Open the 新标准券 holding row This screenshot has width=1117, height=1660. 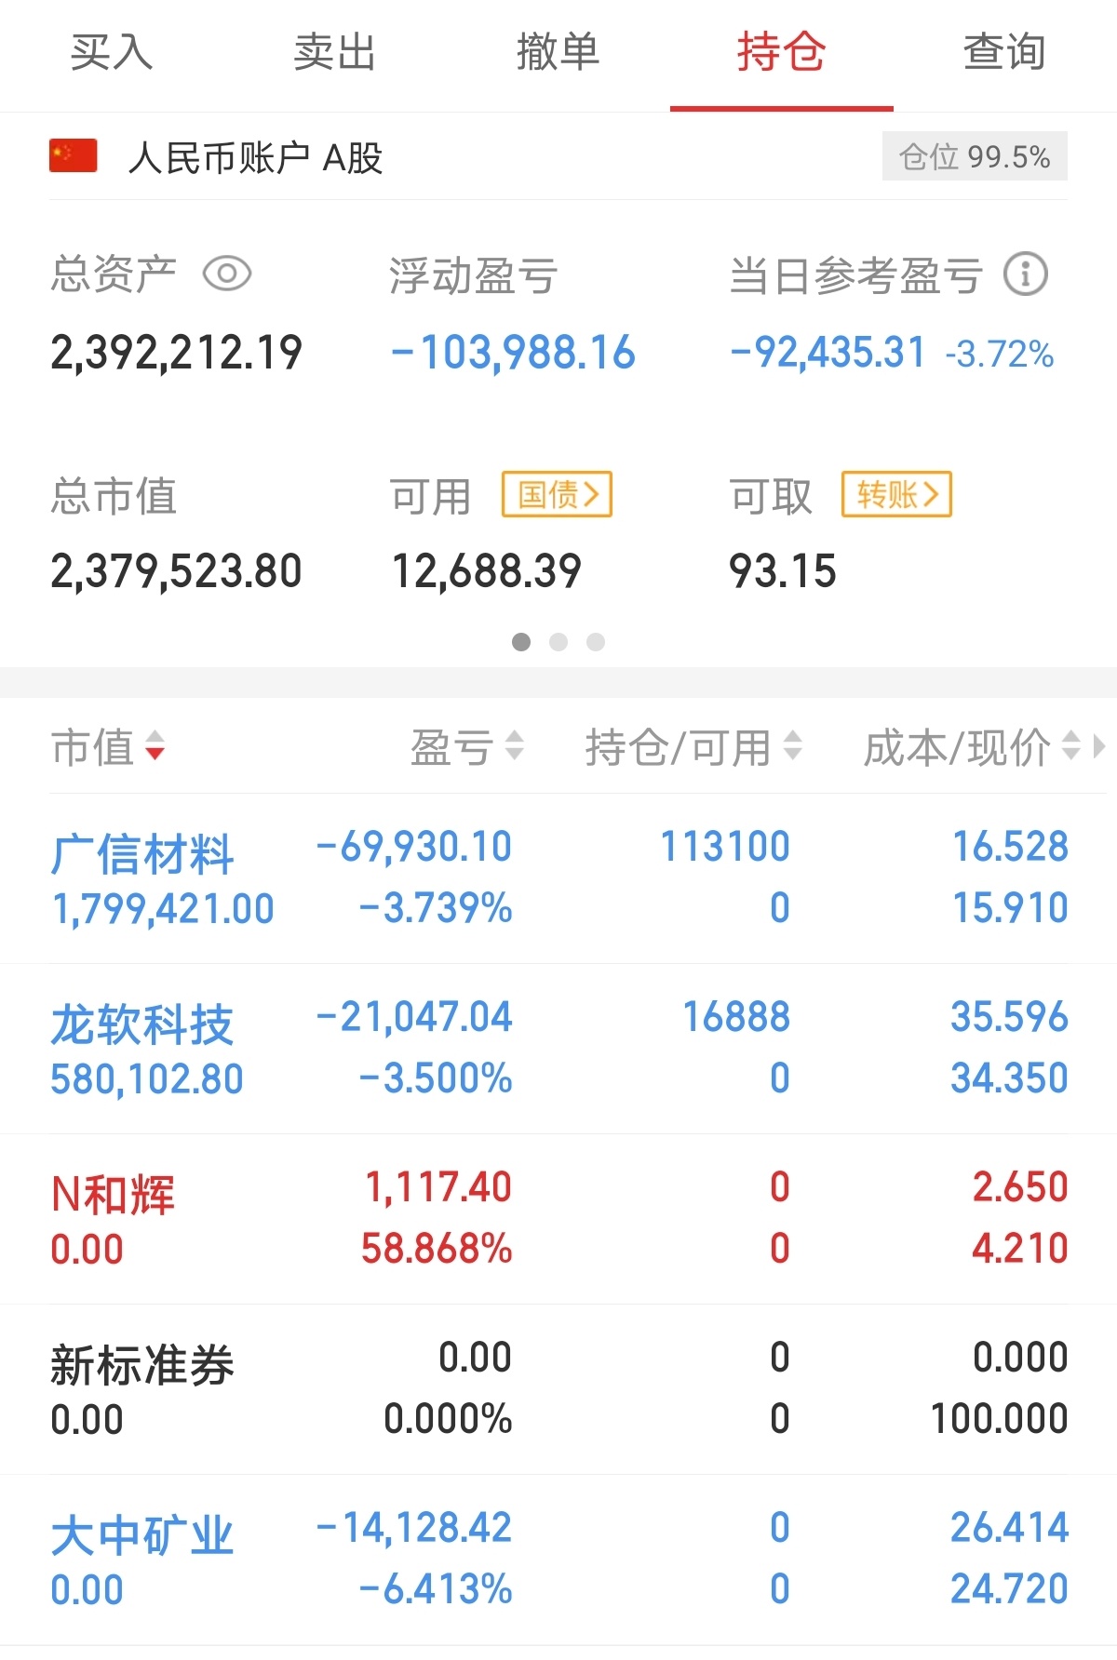tap(558, 1389)
